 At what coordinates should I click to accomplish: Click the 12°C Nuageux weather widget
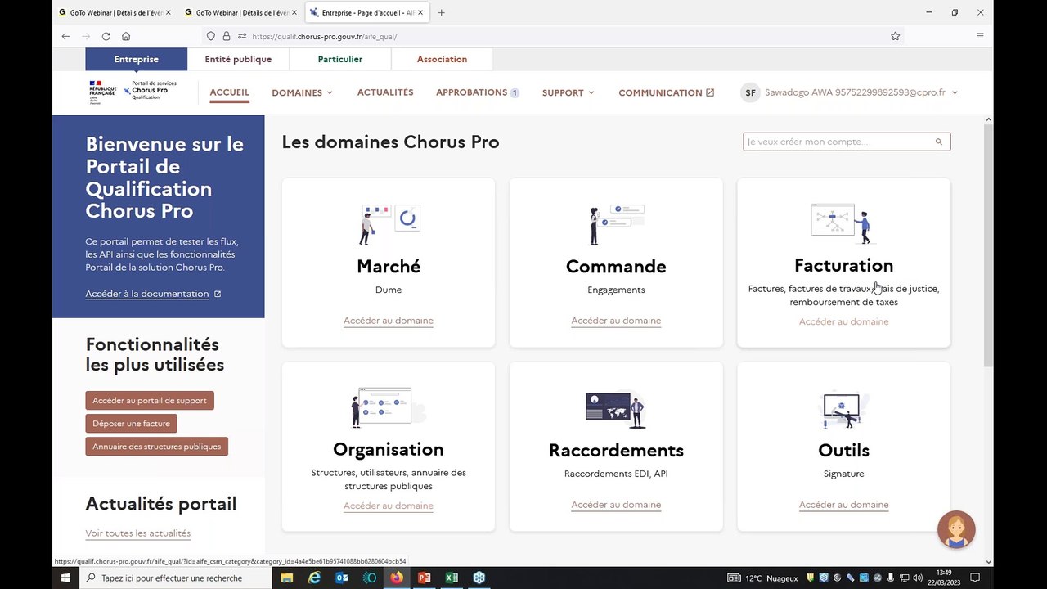coord(763,578)
